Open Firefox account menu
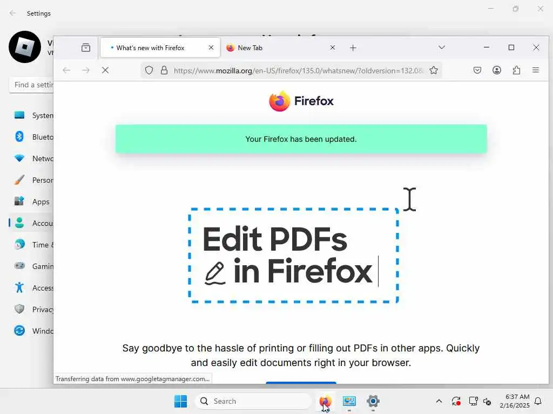 497,70
